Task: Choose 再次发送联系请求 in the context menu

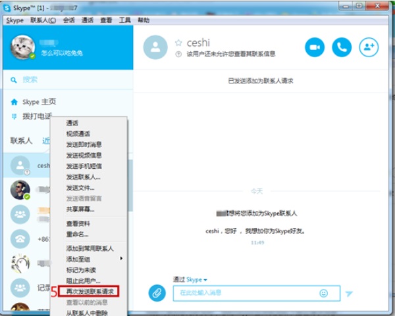Action: click(89, 291)
